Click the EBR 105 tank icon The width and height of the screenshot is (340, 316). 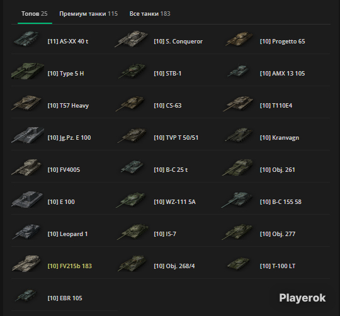[26, 295]
